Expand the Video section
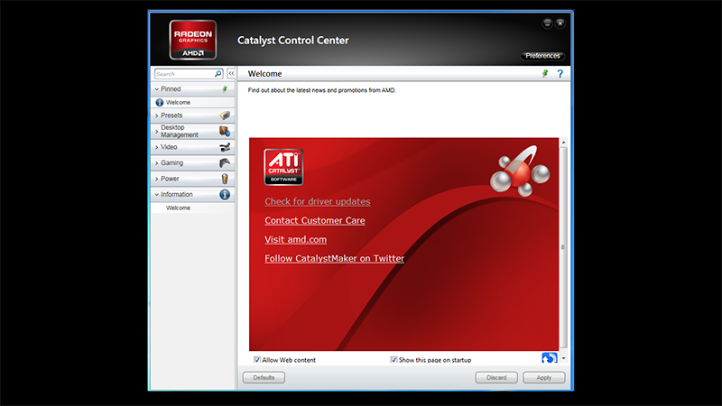The height and width of the screenshot is (406, 722). pos(156,147)
